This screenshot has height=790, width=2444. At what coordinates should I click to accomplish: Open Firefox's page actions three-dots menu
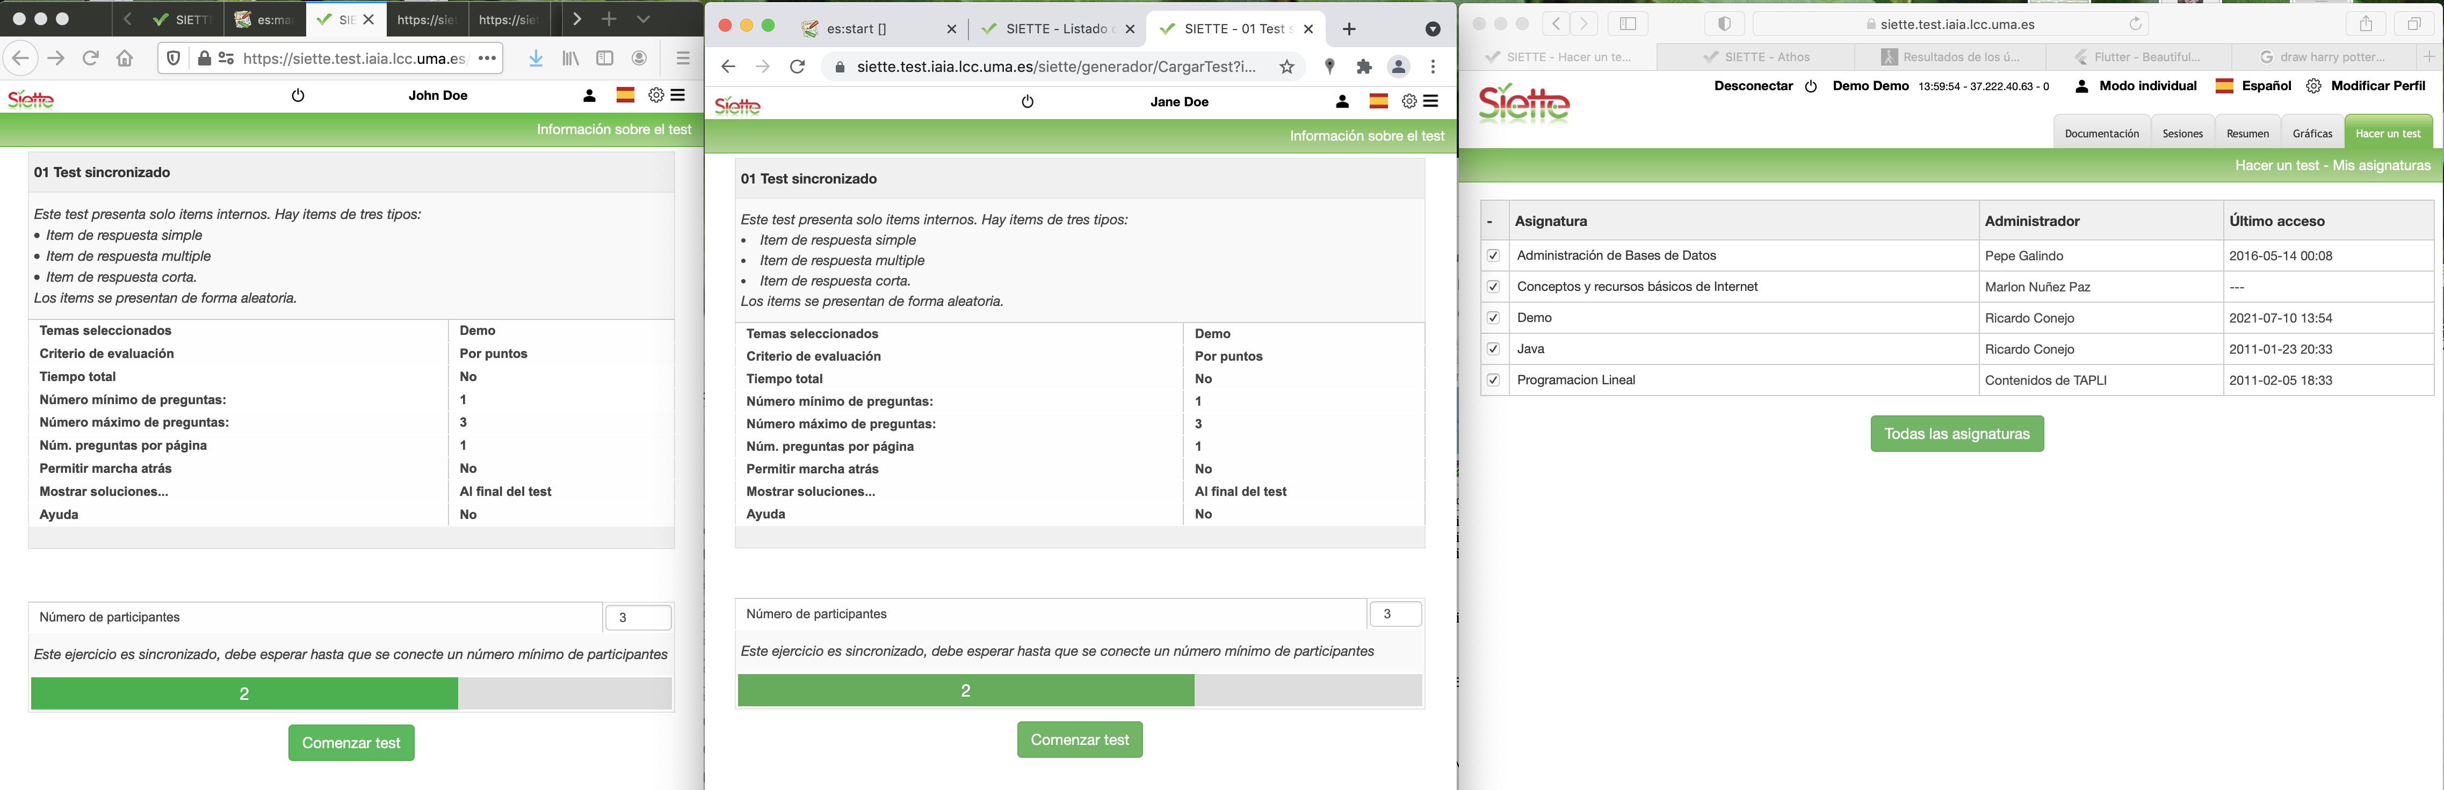pyautogui.click(x=488, y=59)
